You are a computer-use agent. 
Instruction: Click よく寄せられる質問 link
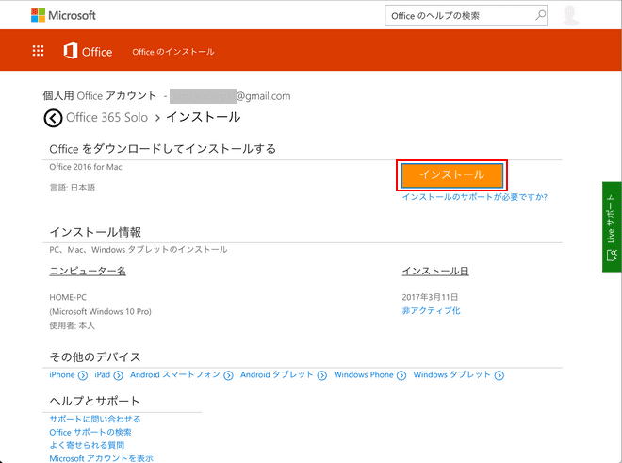[x=87, y=445]
